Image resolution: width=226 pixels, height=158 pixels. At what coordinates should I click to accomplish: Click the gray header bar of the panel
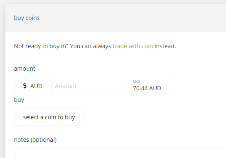pyautogui.click(x=116, y=18)
